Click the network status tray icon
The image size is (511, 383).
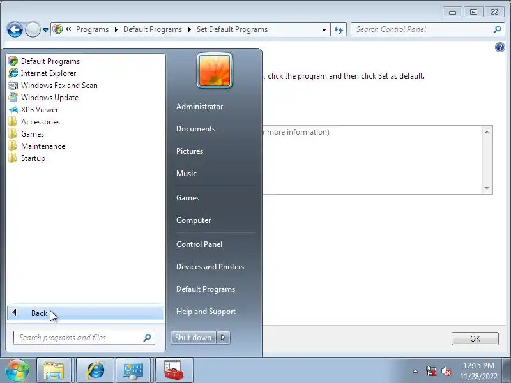tap(431, 371)
